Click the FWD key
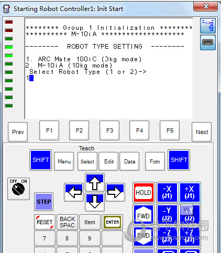Screen dimensions: 221x253 coord(143,215)
